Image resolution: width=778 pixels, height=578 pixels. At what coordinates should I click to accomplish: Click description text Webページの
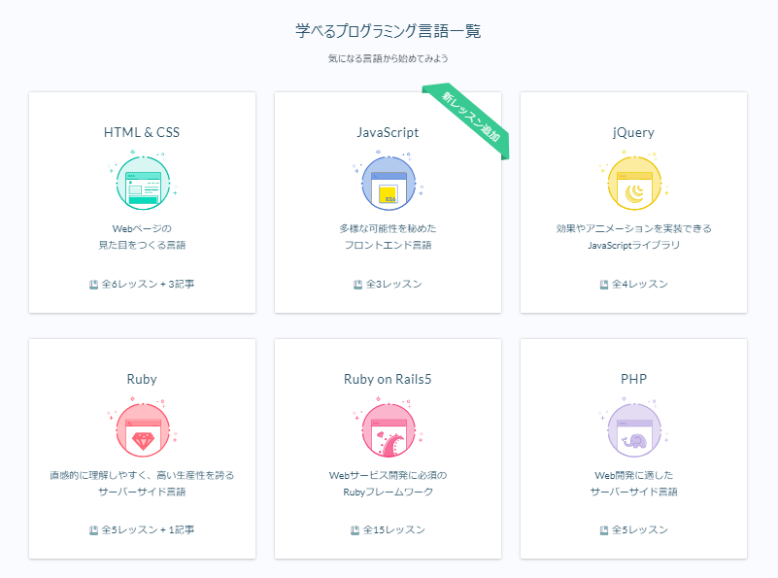point(142,228)
